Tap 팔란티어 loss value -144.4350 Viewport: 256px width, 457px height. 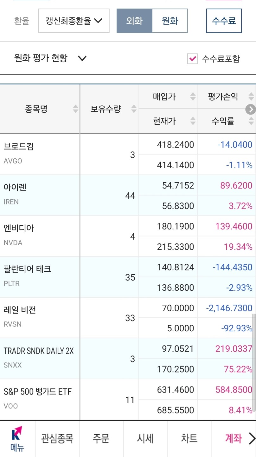tap(233, 267)
